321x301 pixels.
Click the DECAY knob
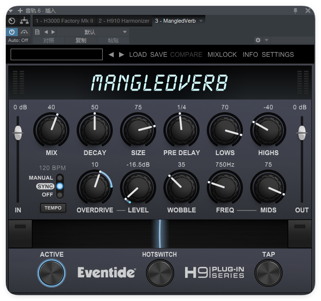point(94,130)
